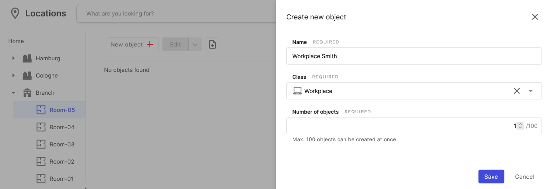Click the upload file icon in toolbar
Image resolution: width=551 pixels, height=189 pixels.
point(212,44)
